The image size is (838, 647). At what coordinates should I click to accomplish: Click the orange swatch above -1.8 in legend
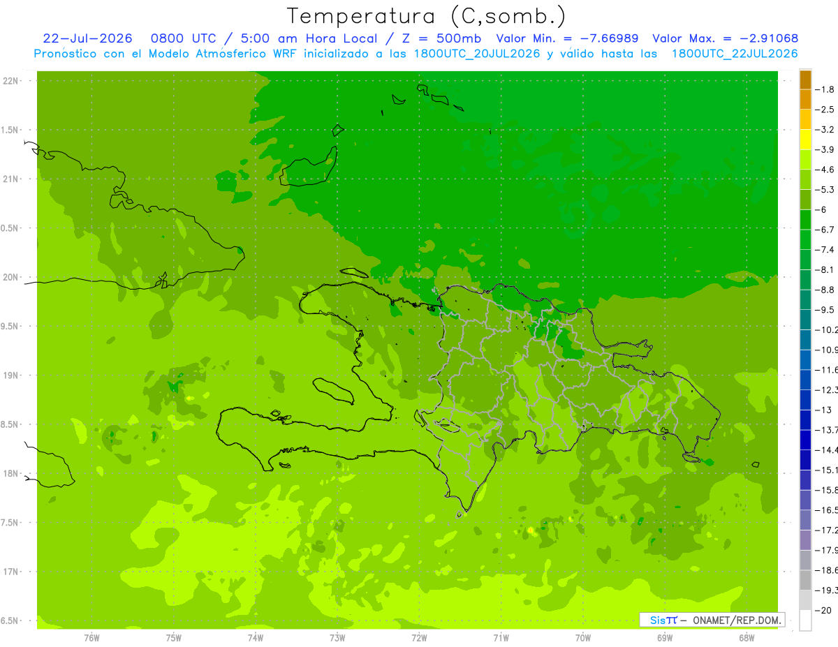(805, 80)
